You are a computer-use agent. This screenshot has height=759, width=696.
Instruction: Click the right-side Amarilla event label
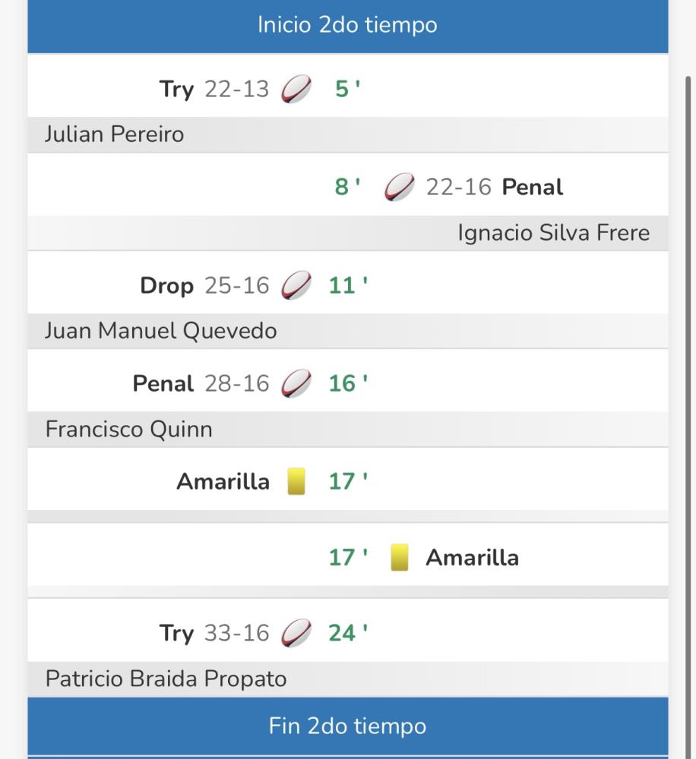[472, 558]
